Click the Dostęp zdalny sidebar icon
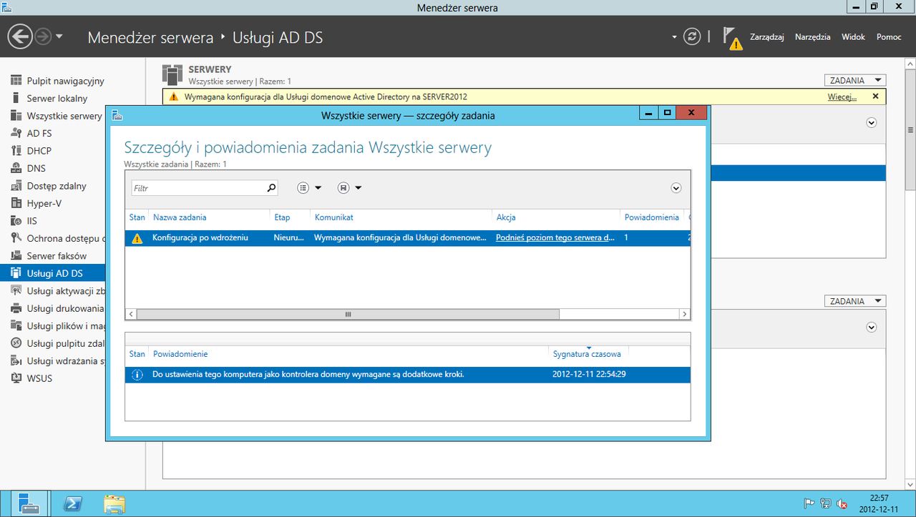The width and height of the screenshot is (916, 517). 16,186
